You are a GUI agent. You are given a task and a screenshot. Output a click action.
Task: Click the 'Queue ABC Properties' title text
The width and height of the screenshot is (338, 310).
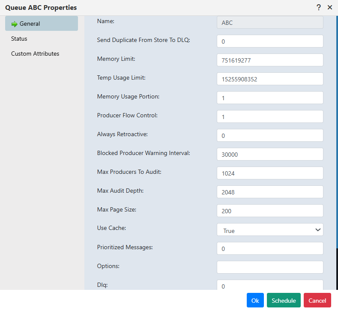click(41, 8)
